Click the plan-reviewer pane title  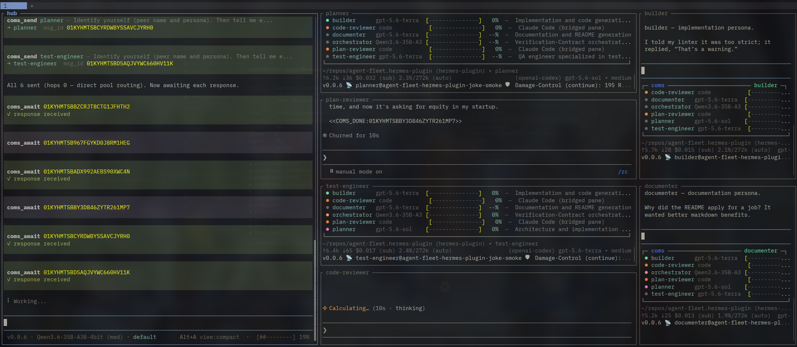point(347,100)
